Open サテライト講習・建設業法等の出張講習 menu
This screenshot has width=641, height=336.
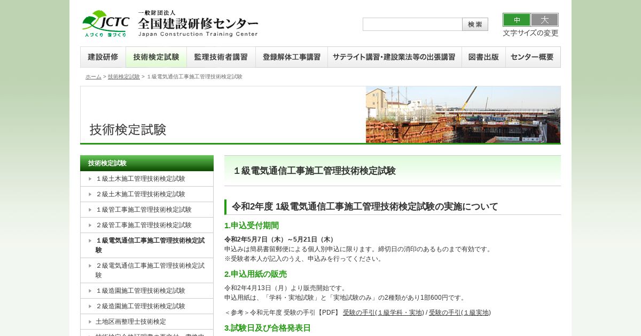tap(395, 57)
